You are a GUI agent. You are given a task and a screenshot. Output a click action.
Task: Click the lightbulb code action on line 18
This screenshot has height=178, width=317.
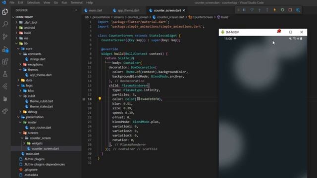(x=100, y=99)
